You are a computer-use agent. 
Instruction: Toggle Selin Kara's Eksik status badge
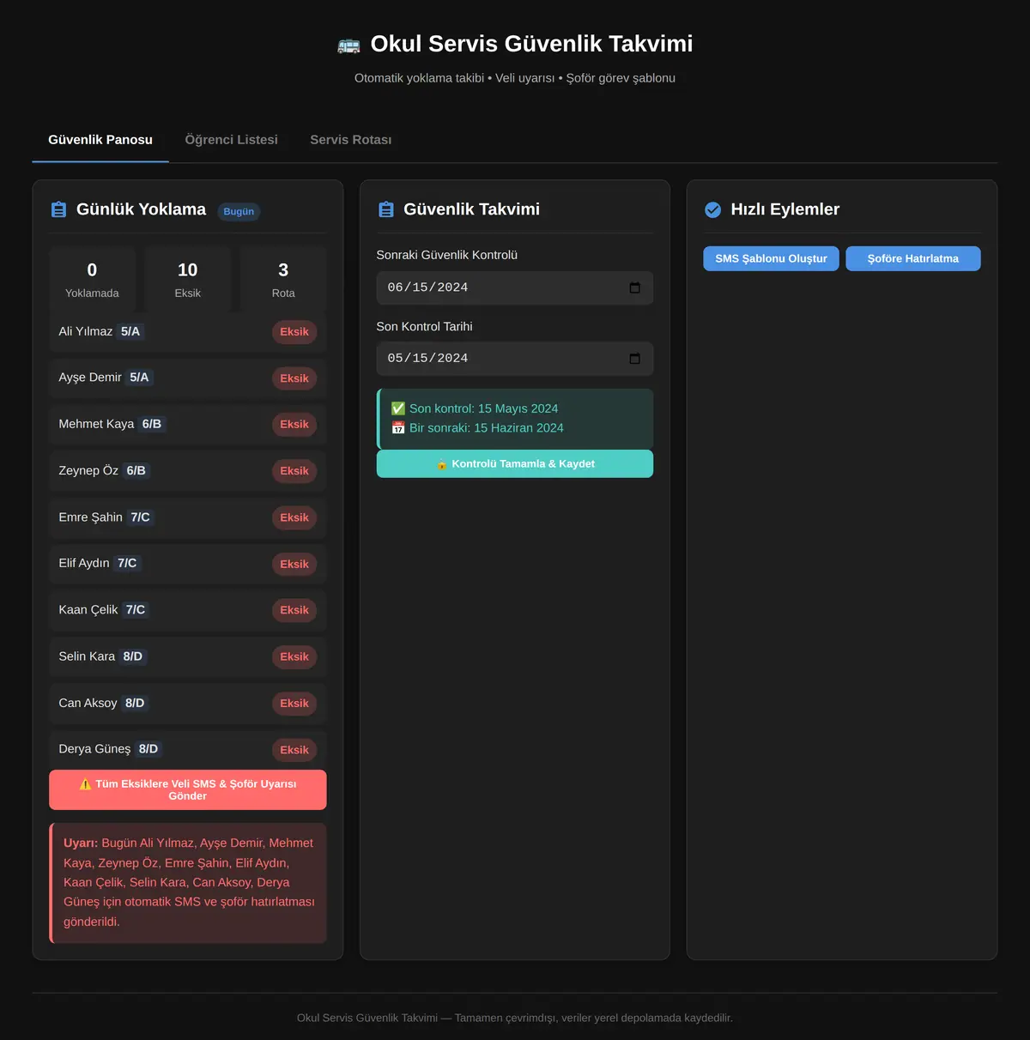pos(294,657)
